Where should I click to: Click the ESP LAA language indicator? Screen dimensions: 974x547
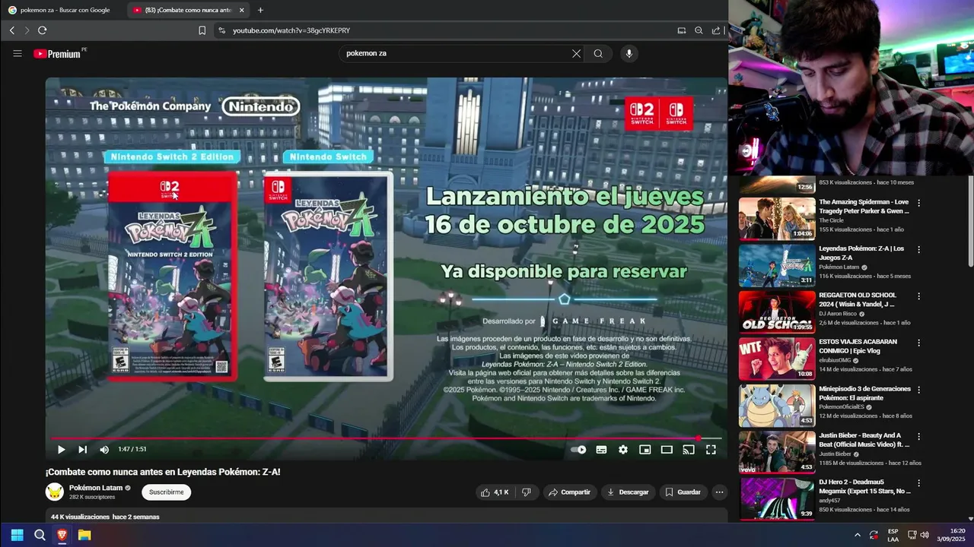893,535
